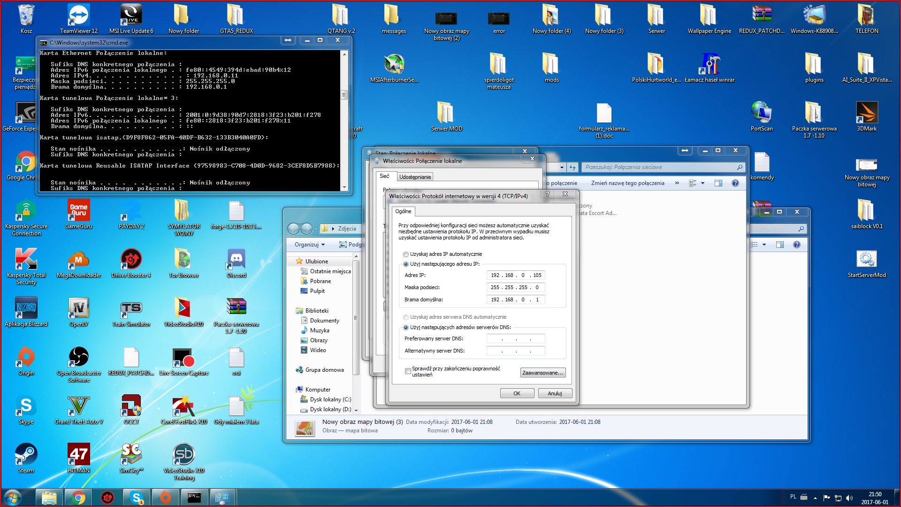This screenshot has width=901, height=507.
Task: Show hidden system tray icons
Action: [815, 498]
